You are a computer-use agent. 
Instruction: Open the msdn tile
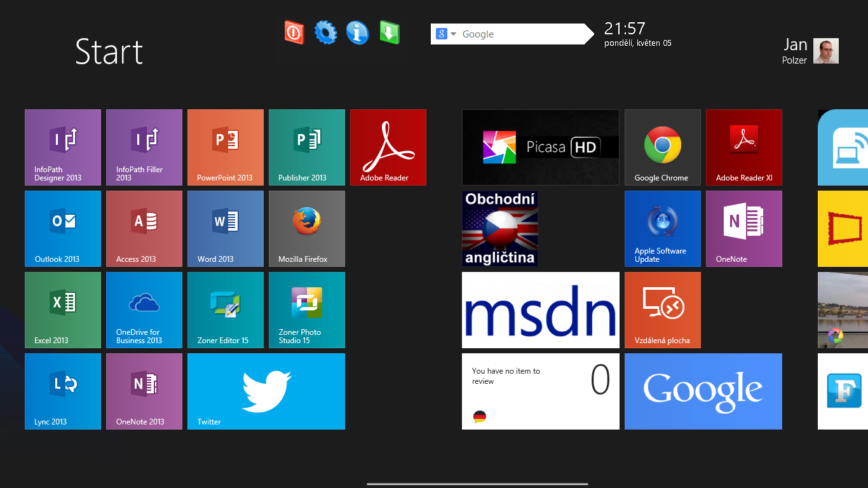(x=541, y=310)
